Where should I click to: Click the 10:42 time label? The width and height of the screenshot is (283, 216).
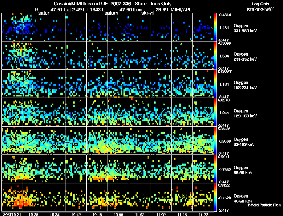pyautogui.click(x=76, y=215)
